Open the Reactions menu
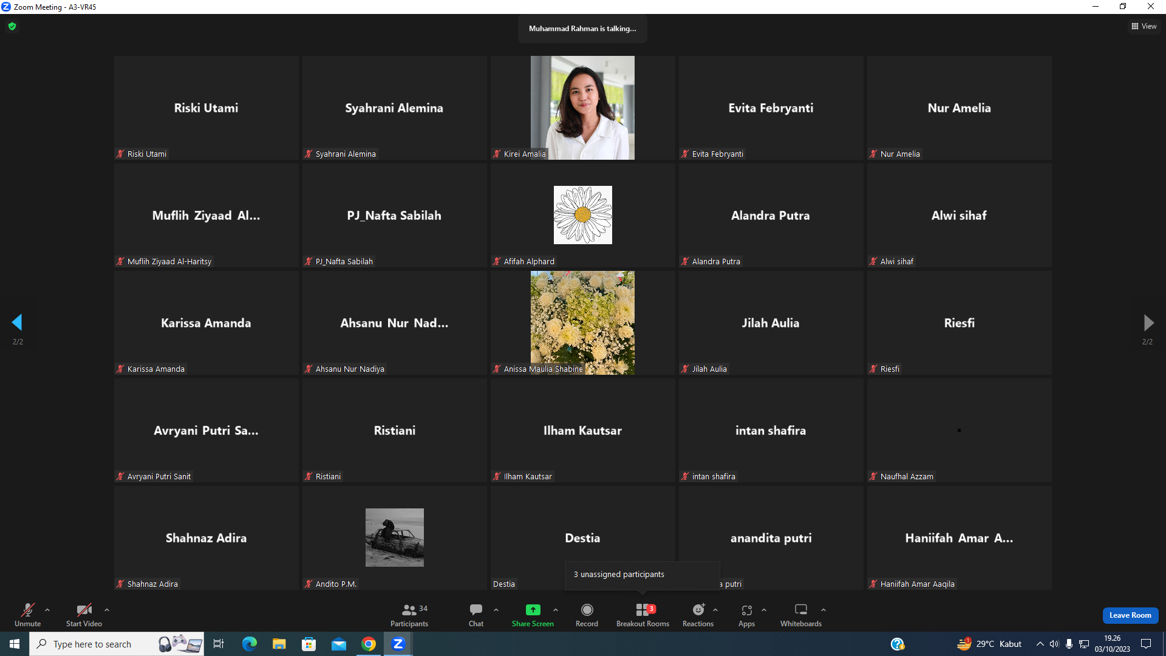 click(x=698, y=615)
